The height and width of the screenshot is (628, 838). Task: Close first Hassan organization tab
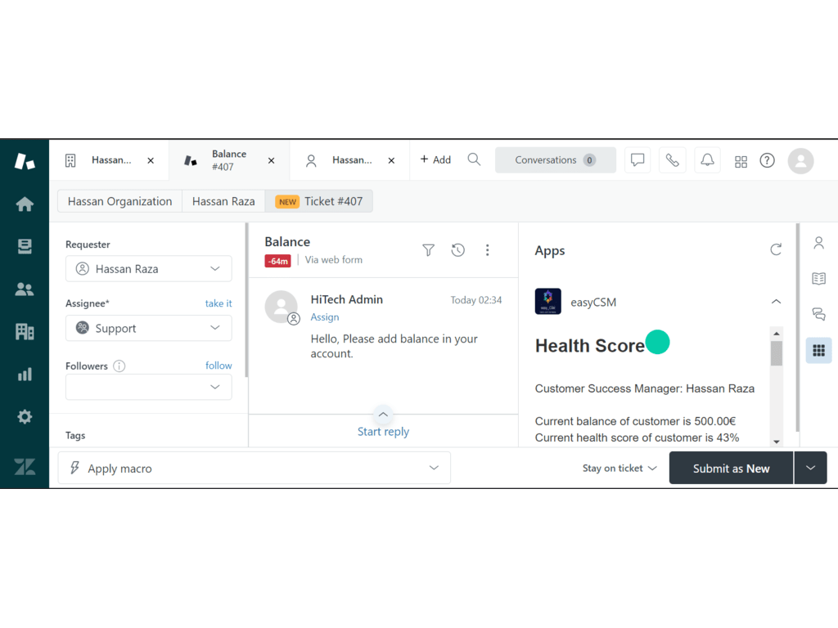coord(151,160)
